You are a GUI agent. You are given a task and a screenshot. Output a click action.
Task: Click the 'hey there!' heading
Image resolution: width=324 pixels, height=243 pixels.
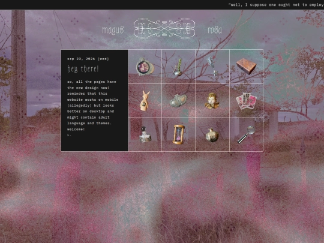point(83,68)
